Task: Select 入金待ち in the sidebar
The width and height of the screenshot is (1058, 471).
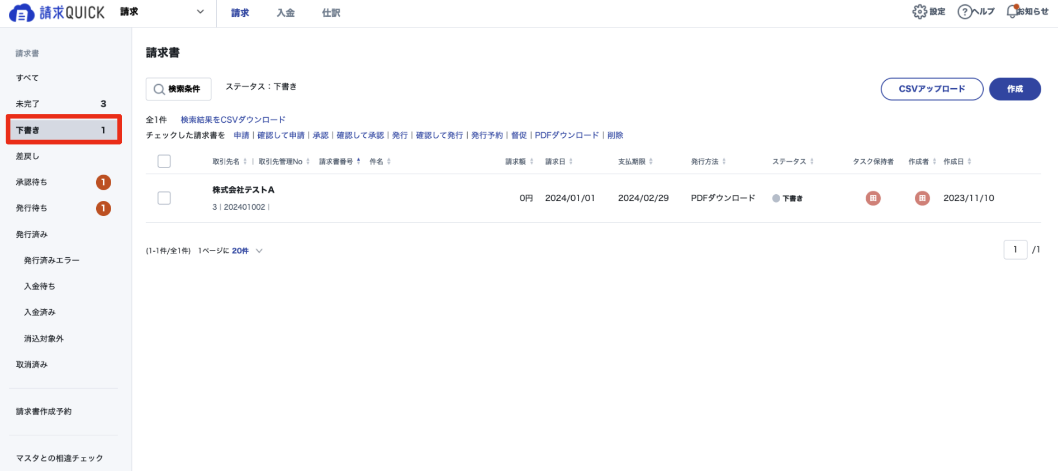Action: [x=40, y=286]
